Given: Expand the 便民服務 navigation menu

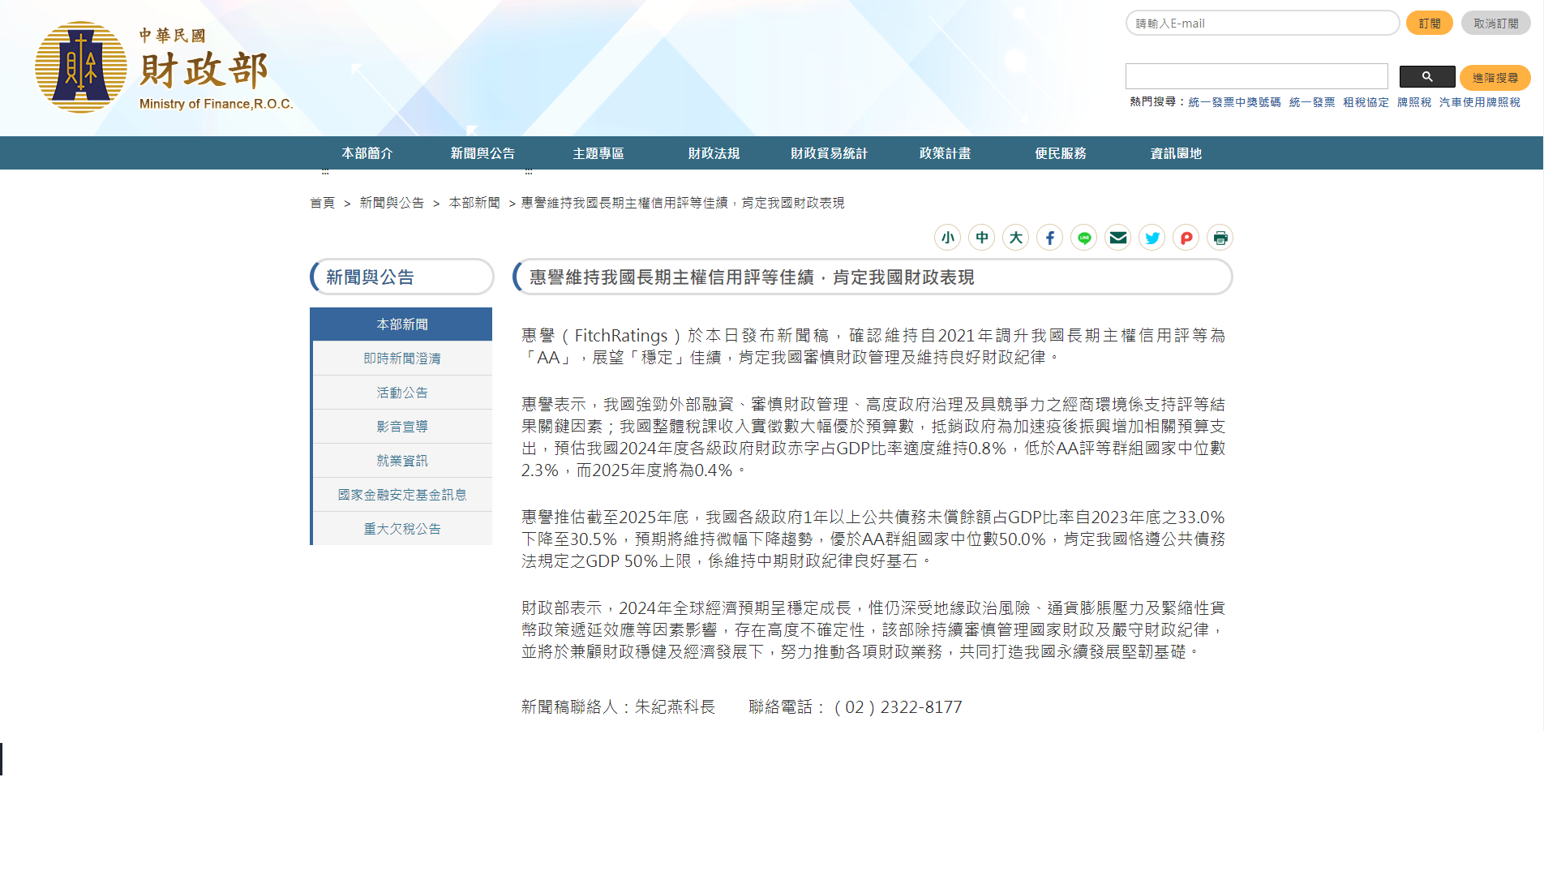Looking at the screenshot, I should click(1060, 153).
